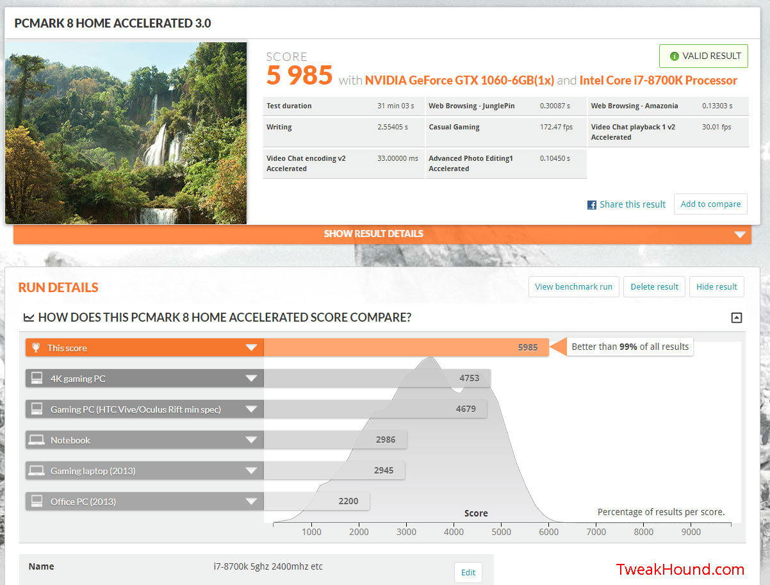Click the large 5 985 score value
Viewport: 770px width, 585px height.
coord(300,76)
